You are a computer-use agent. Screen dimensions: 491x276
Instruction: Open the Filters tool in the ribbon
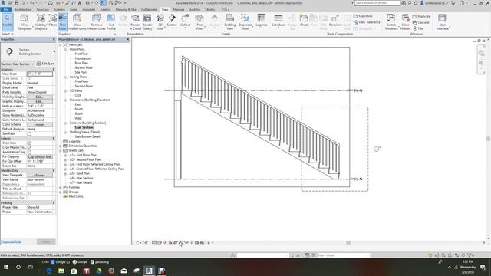click(53, 20)
